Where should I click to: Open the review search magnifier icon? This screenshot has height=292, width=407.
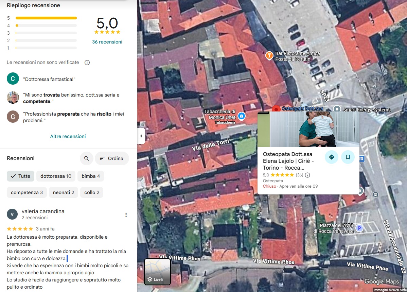[86, 158]
